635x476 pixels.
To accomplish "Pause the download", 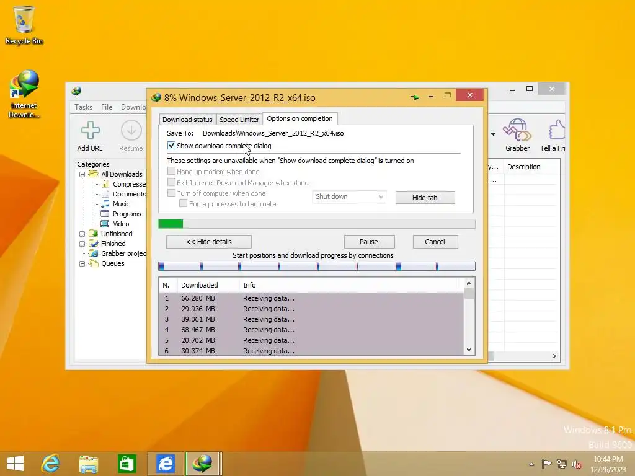I will [x=368, y=242].
